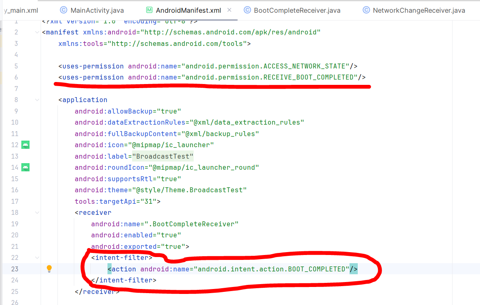This screenshot has height=305, width=480.
Task: Collapse the manifest element via line 2 chevron
Action: tap(37, 32)
